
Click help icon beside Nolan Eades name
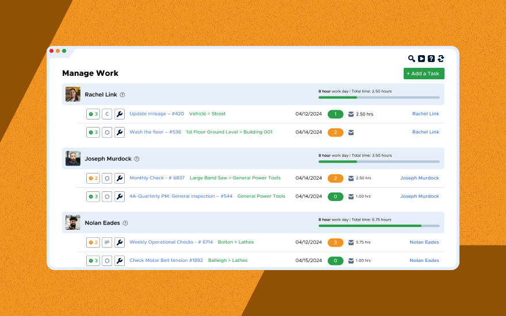pyautogui.click(x=125, y=223)
